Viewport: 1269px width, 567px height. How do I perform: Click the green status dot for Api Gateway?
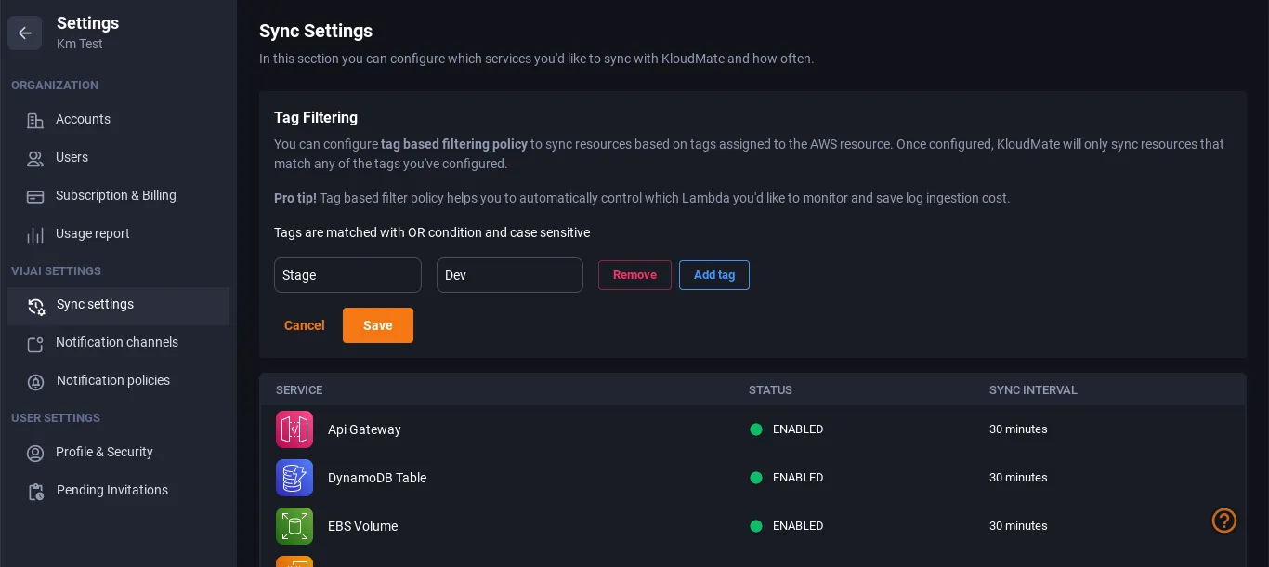click(756, 429)
